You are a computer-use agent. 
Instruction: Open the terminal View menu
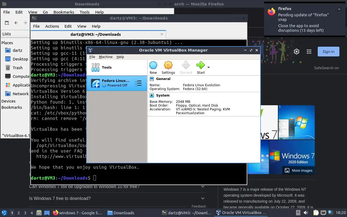[82, 26]
